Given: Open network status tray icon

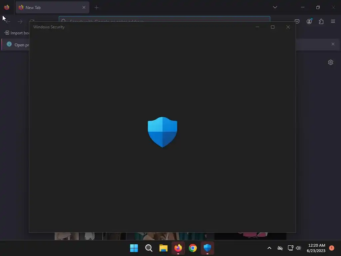Looking at the screenshot, I should (290, 248).
